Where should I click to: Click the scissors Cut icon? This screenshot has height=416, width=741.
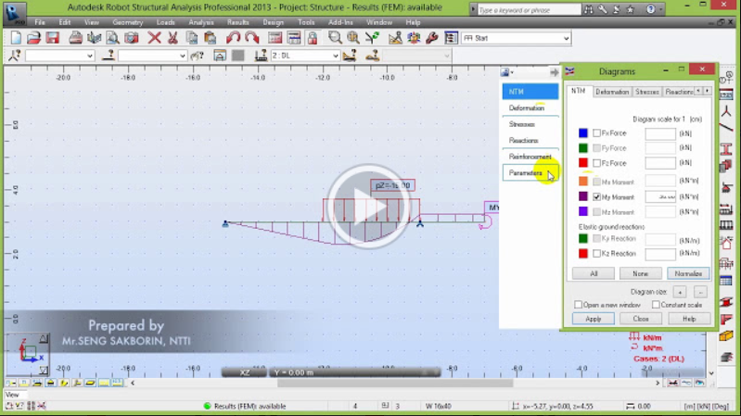[x=172, y=38]
